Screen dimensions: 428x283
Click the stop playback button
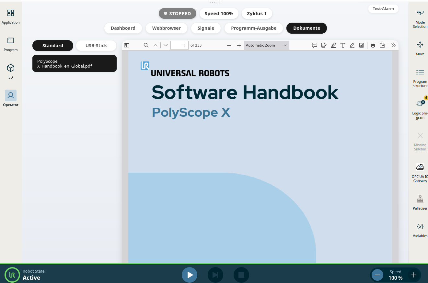tap(241, 275)
